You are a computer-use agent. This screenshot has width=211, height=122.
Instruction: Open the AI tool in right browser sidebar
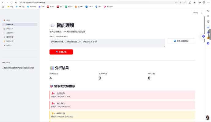tap(208, 27)
